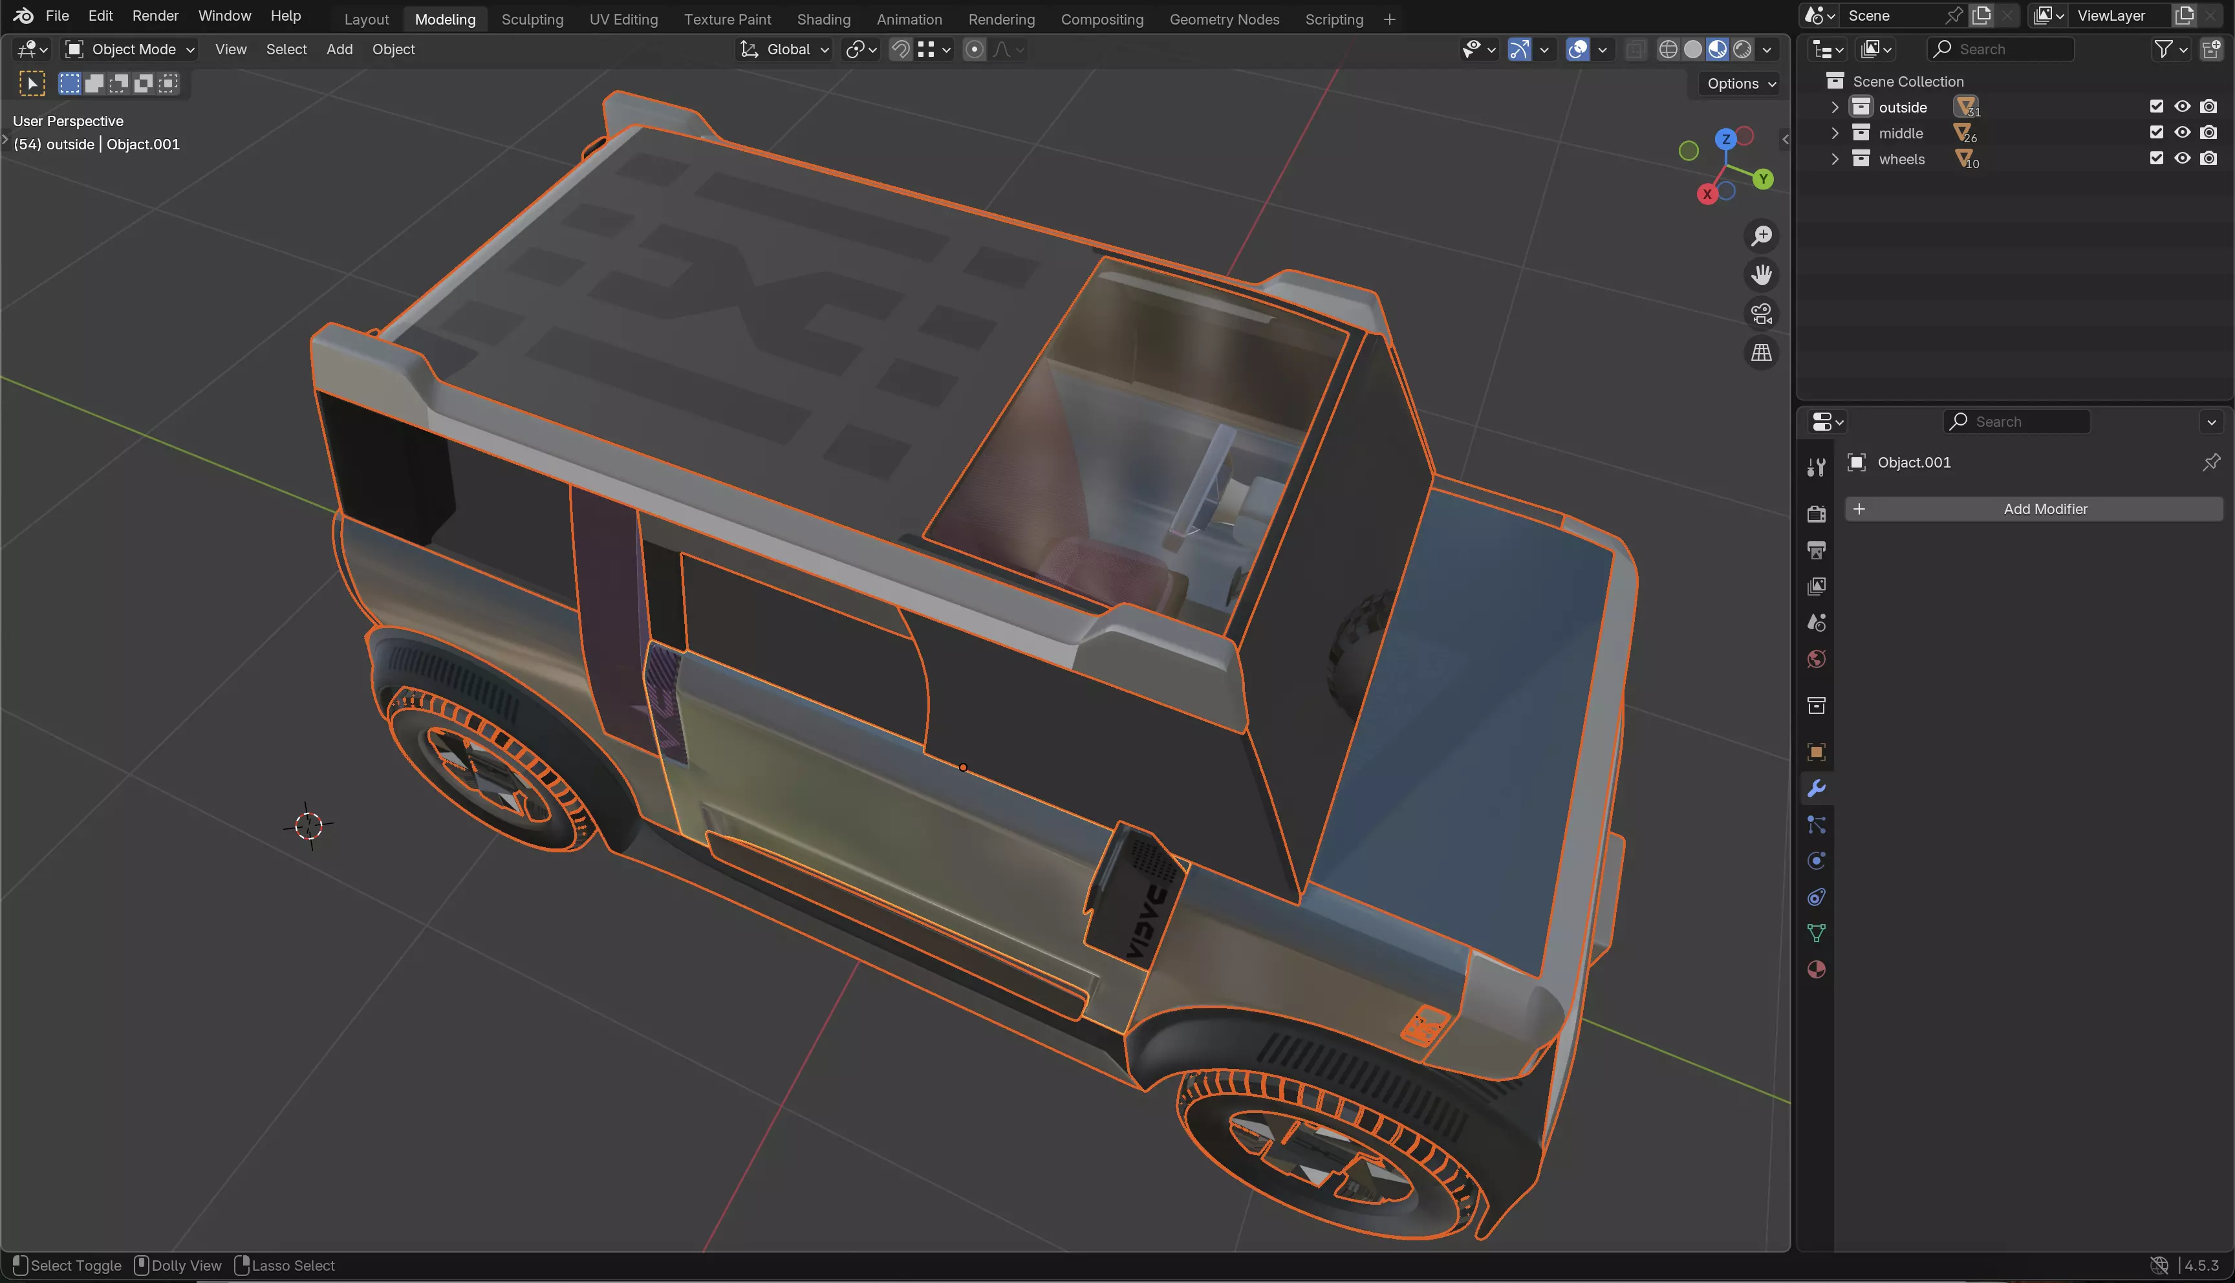
Task: Focus the outliner Search field
Action: pyautogui.click(x=2001, y=49)
